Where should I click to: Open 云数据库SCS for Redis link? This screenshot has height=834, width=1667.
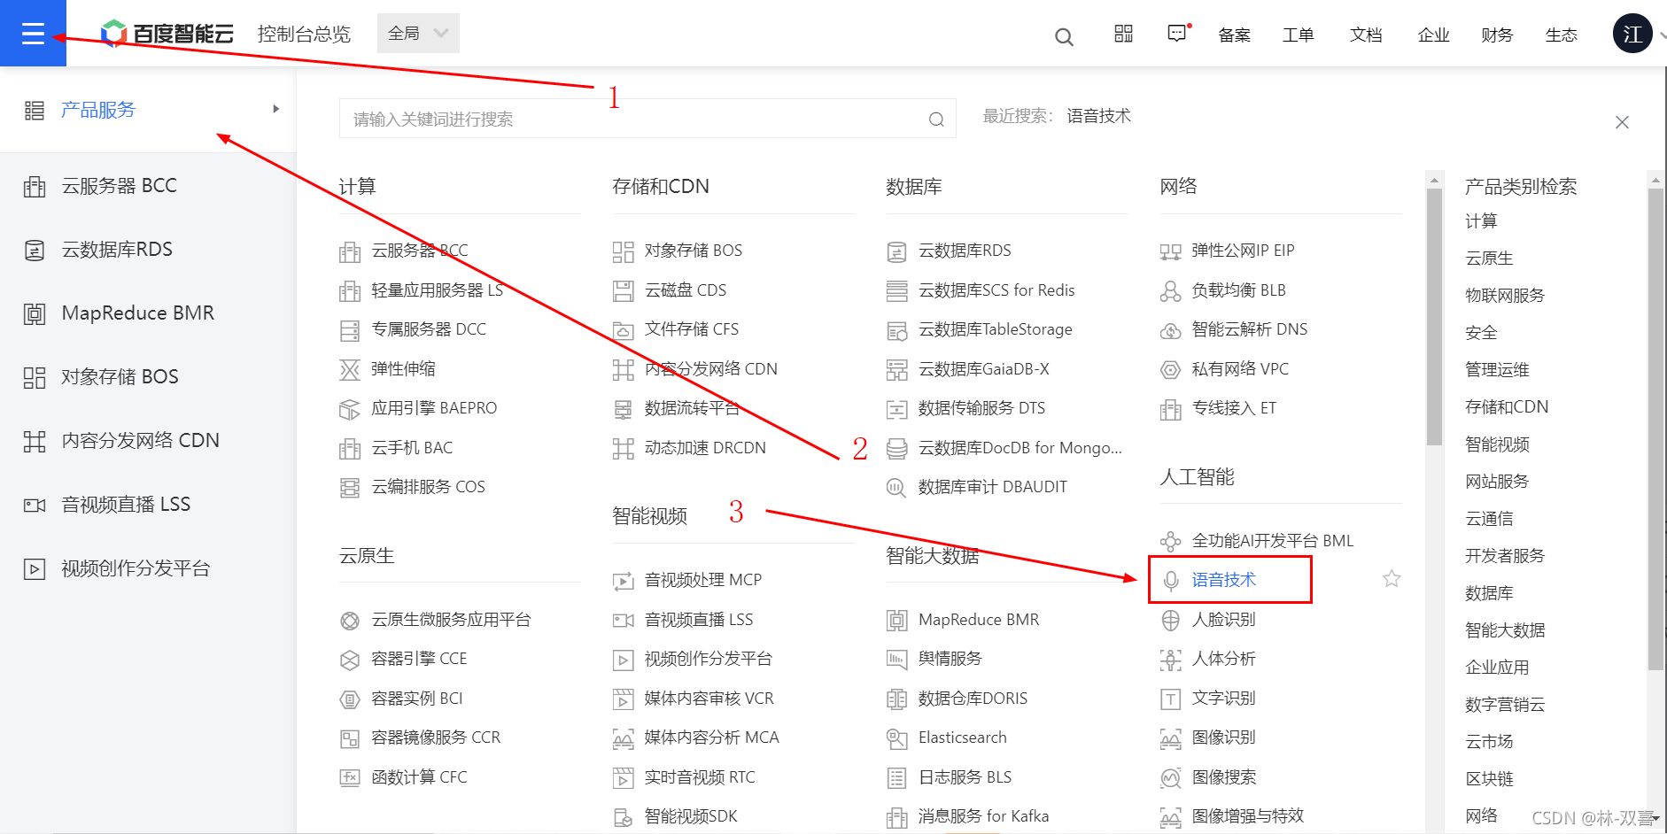[996, 290]
